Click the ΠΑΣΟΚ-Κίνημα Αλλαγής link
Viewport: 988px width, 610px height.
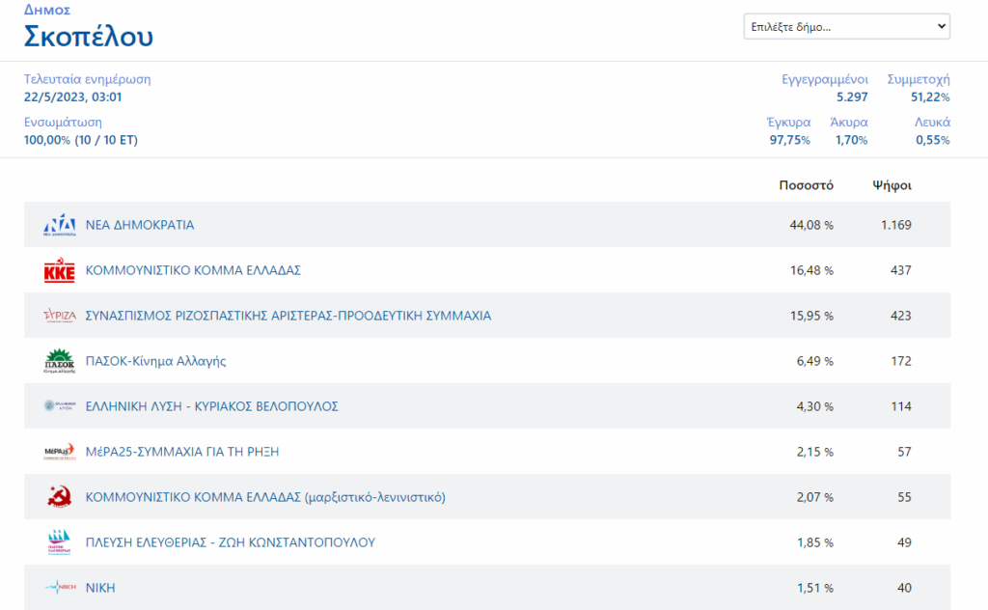156,361
